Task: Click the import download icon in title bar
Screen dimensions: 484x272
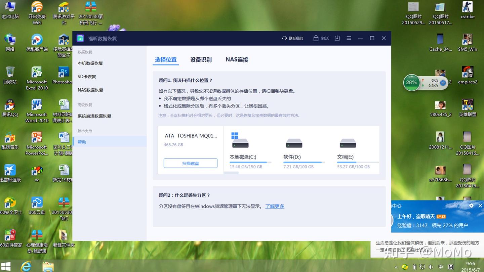Action: [337, 38]
